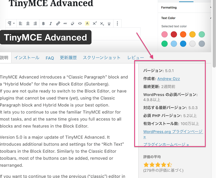Pick the dark blue color swatch
This screenshot has height=178, width=216.
coord(183,44)
